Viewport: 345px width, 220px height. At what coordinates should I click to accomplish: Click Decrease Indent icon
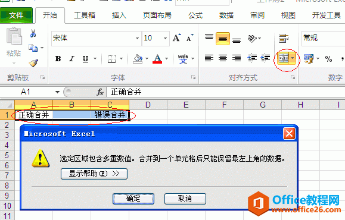252,58
